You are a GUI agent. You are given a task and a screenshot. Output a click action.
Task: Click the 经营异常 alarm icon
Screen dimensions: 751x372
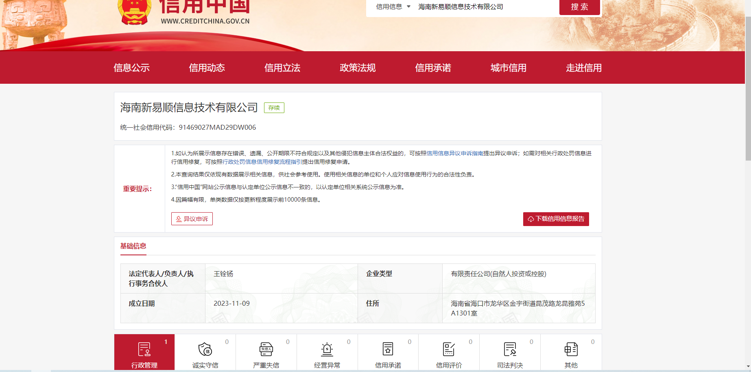(327, 349)
